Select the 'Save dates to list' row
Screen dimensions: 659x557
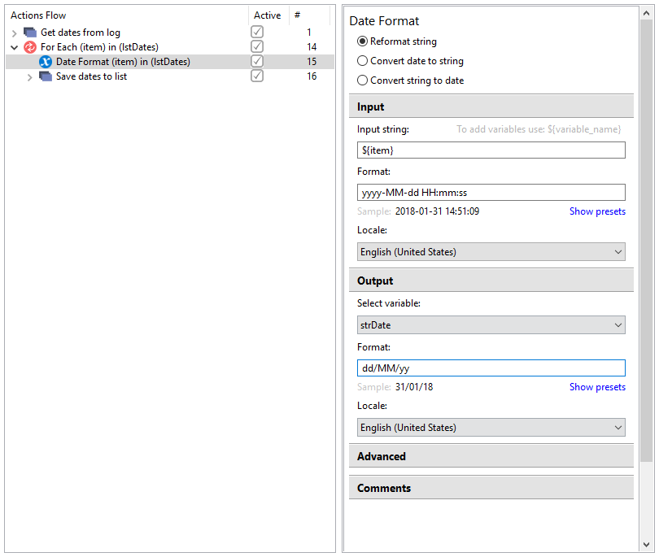click(170, 76)
